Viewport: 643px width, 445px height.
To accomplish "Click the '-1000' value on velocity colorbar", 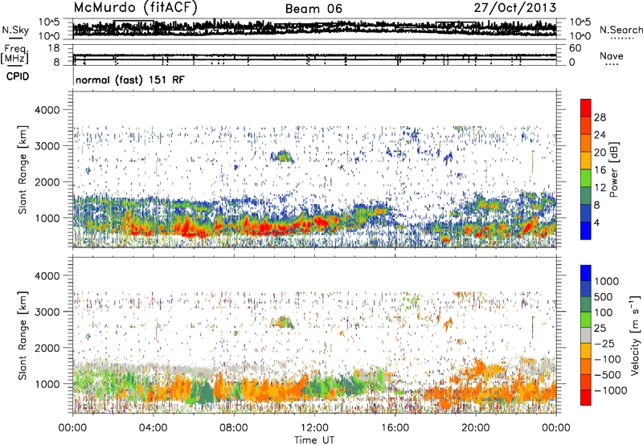I will (611, 390).
